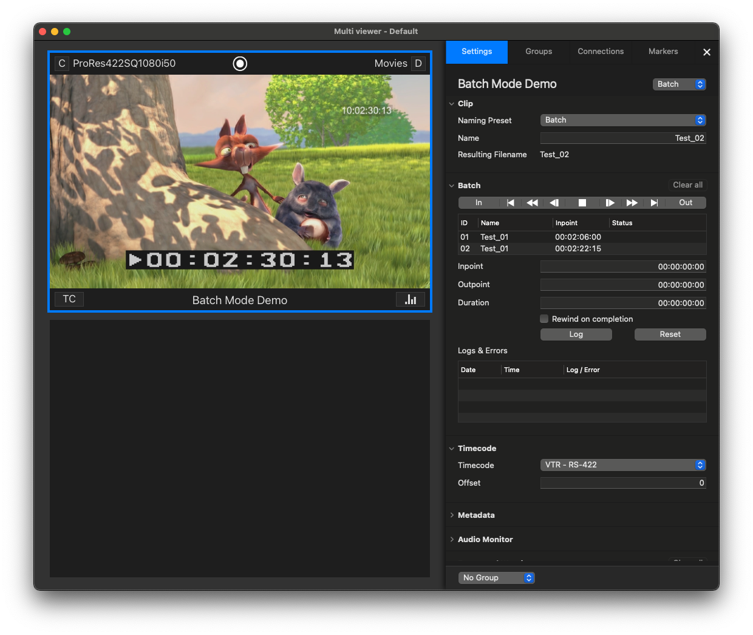
Task: Click the Clear all button in Batch
Action: (x=687, y=185)
